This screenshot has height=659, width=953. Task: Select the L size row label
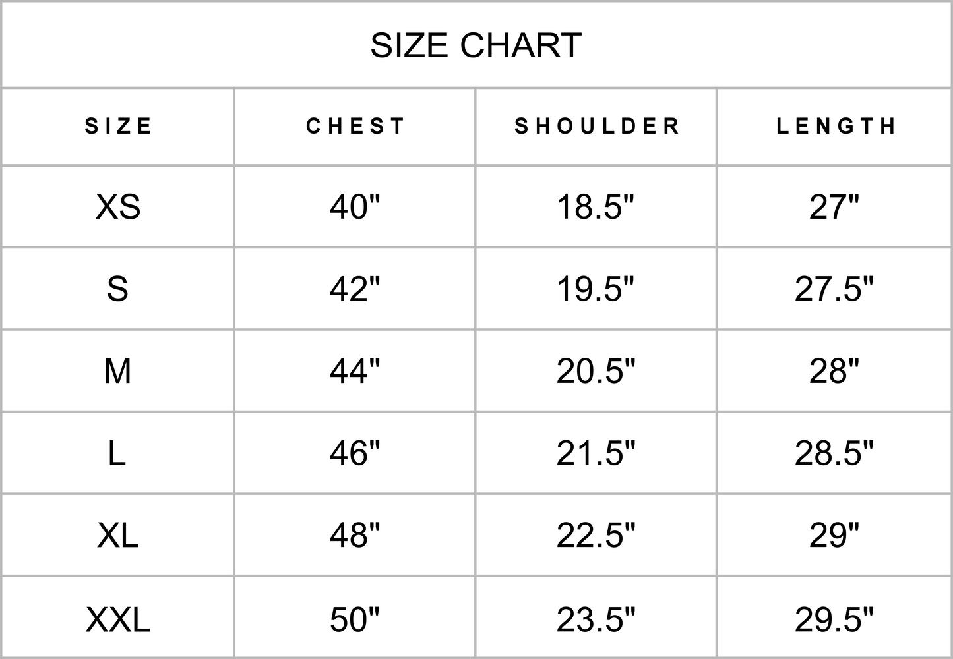coord(117,453)
